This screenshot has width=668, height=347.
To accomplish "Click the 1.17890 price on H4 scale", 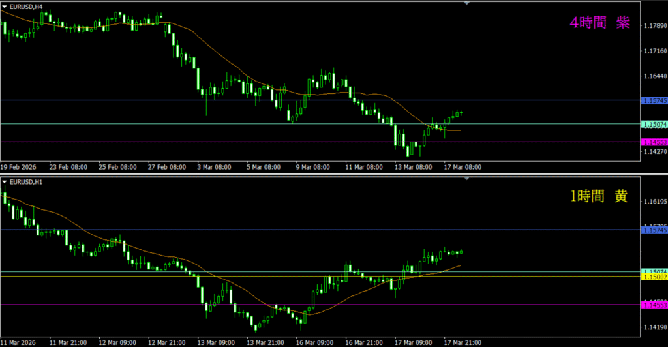I will [654, 26].
